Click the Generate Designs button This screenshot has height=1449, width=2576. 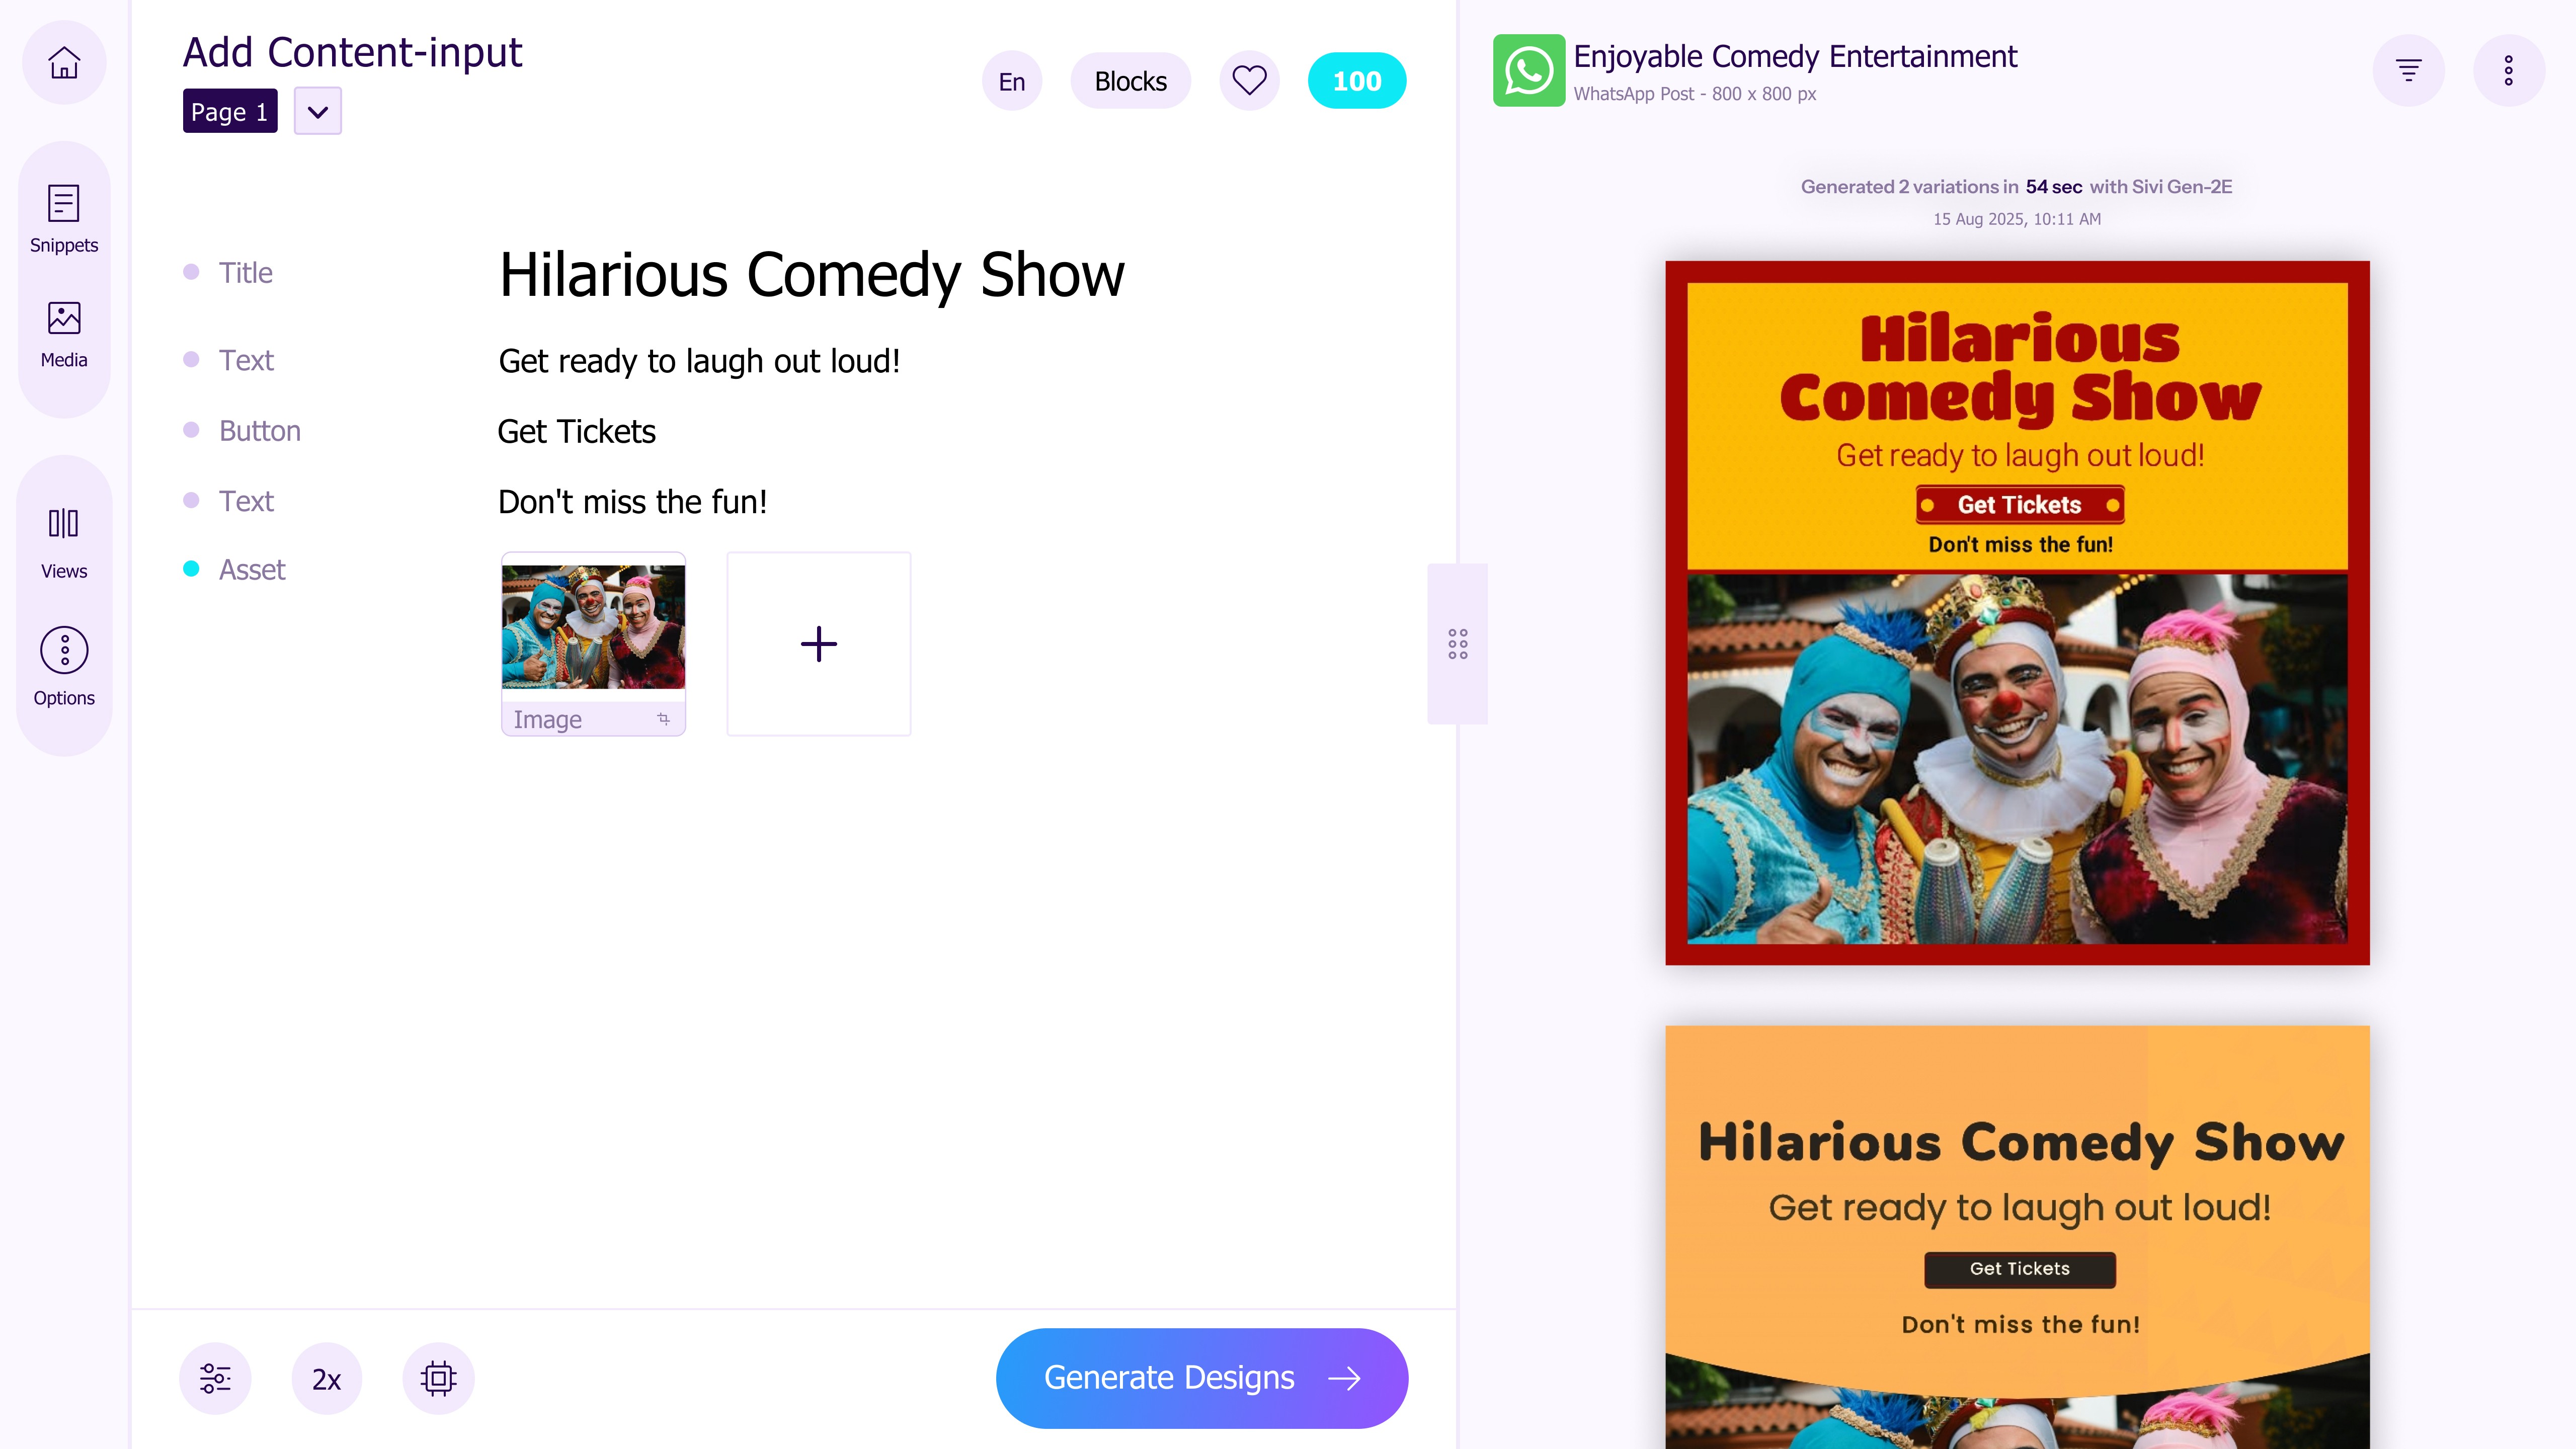(x=1200, y=1377)
